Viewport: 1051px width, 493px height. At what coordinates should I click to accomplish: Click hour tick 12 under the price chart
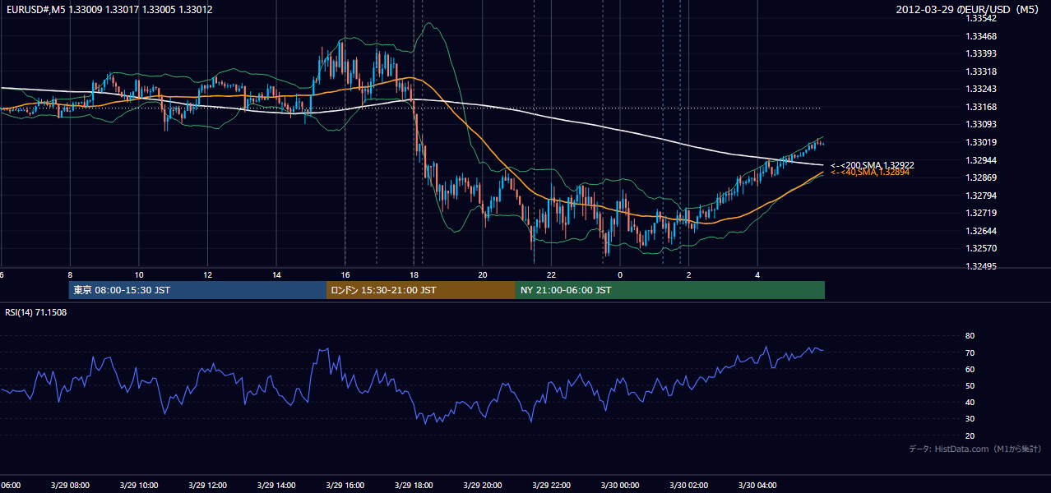pyautogui.click(x=208, y=274)
